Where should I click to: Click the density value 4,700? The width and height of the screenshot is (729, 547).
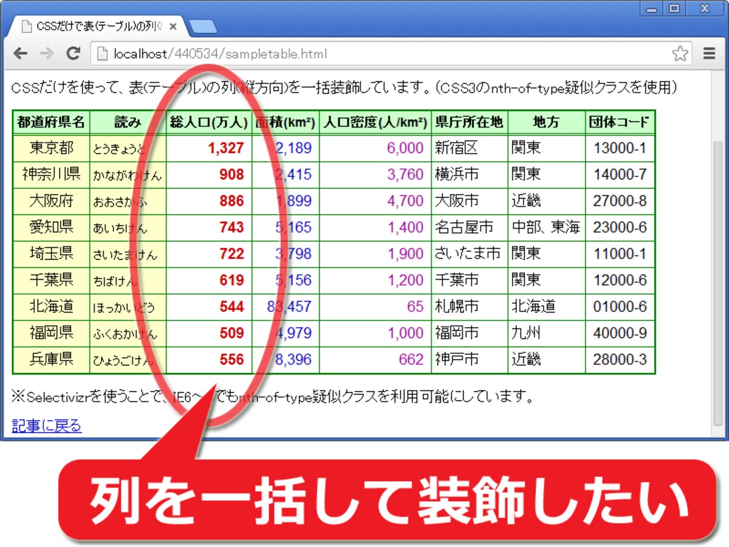point(405,201)
